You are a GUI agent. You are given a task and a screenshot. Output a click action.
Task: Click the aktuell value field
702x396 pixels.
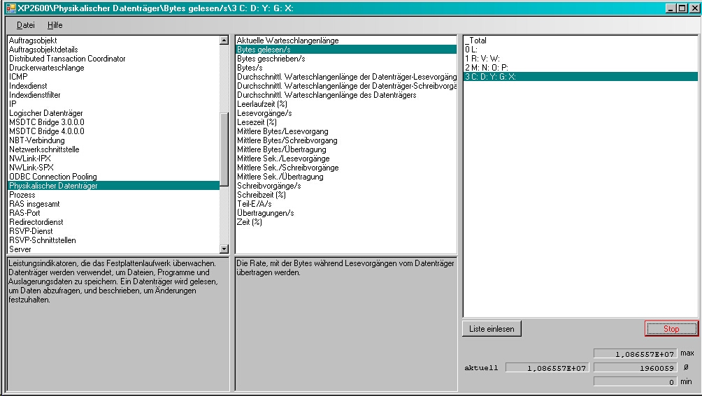click(x=547, y=368)
